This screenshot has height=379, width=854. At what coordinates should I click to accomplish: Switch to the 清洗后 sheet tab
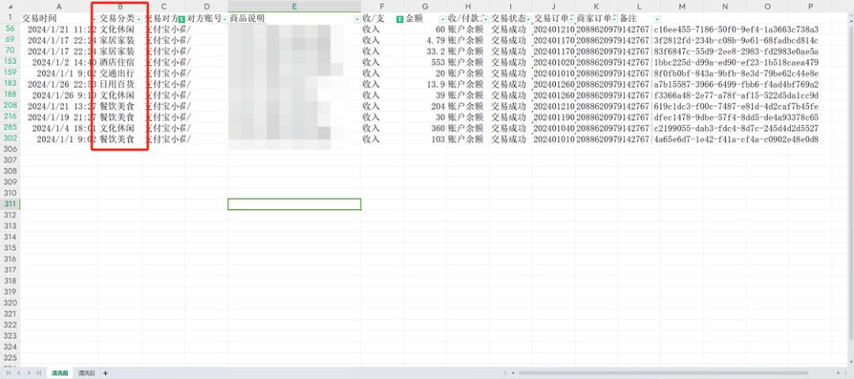click(x=86, y=373)
